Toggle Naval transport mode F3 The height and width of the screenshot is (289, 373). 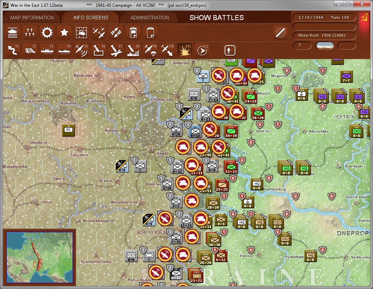tap(47, 50)
